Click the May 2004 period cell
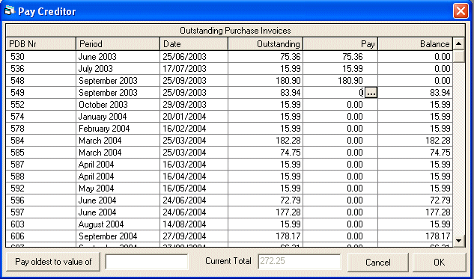The height and width of the screenshot is (279, 474). tap(118, 188)
